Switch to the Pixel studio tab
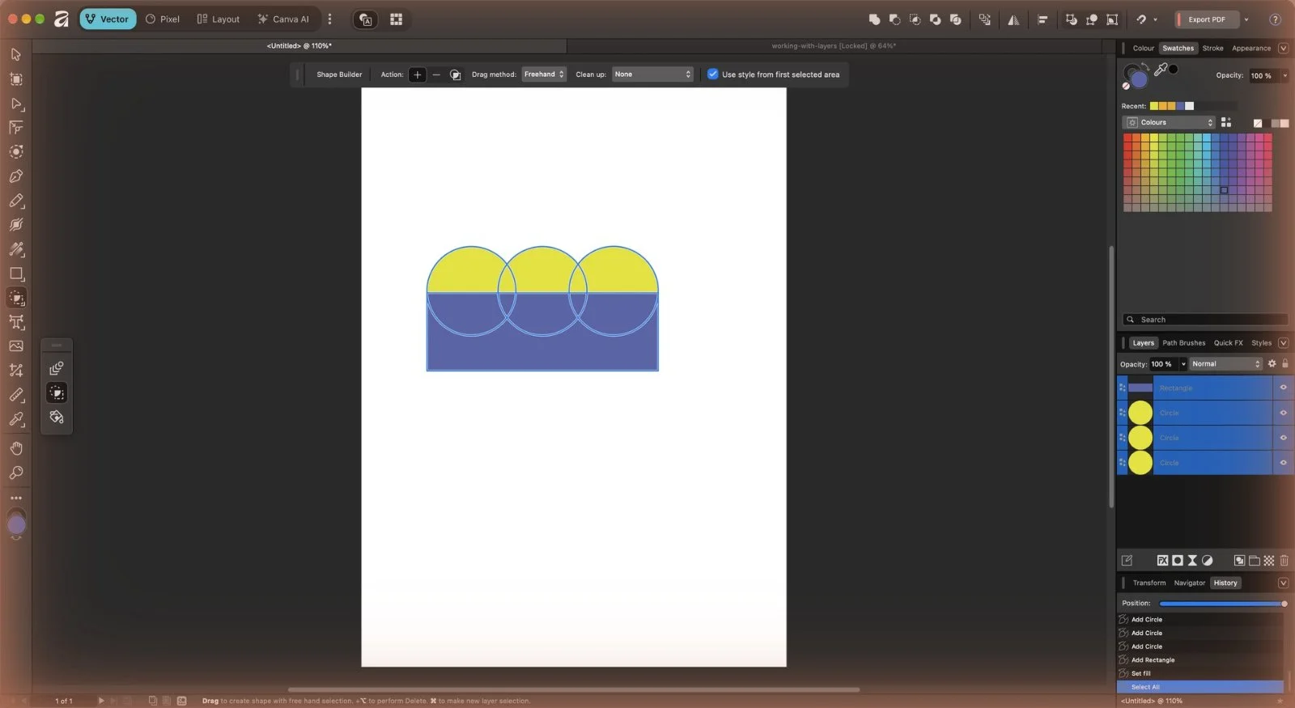The height and width of the screenshot is (708, 1295). pyautogui.click(x=163, y=19)
